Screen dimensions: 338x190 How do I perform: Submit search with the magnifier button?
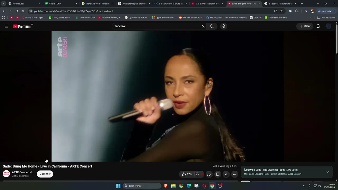(212, 26)
